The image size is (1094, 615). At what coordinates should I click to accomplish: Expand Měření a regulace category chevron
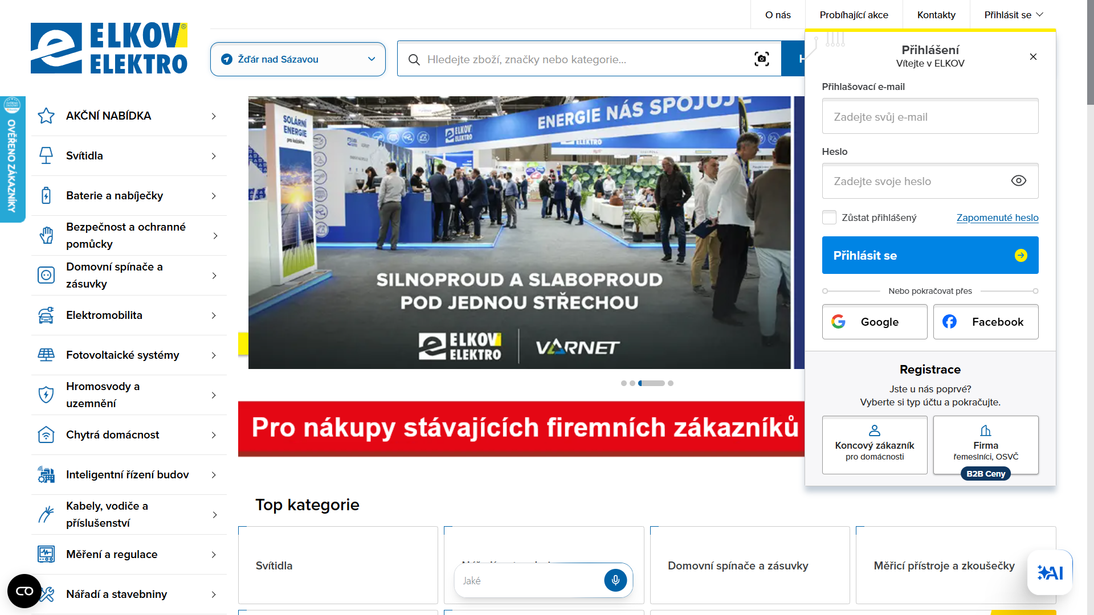[214, 554]
